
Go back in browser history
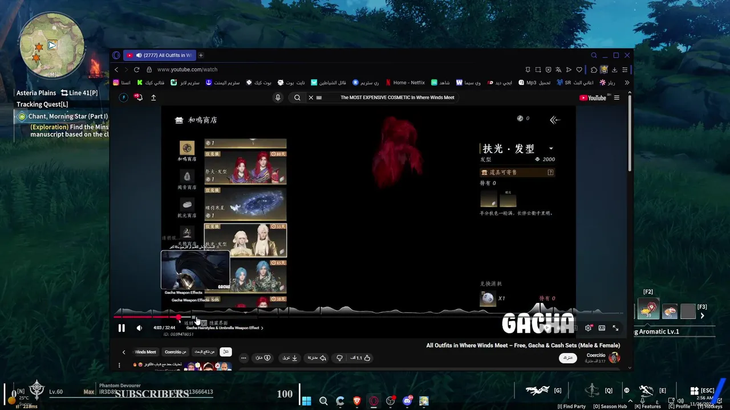pyautogui.click(x=116, y=69)
